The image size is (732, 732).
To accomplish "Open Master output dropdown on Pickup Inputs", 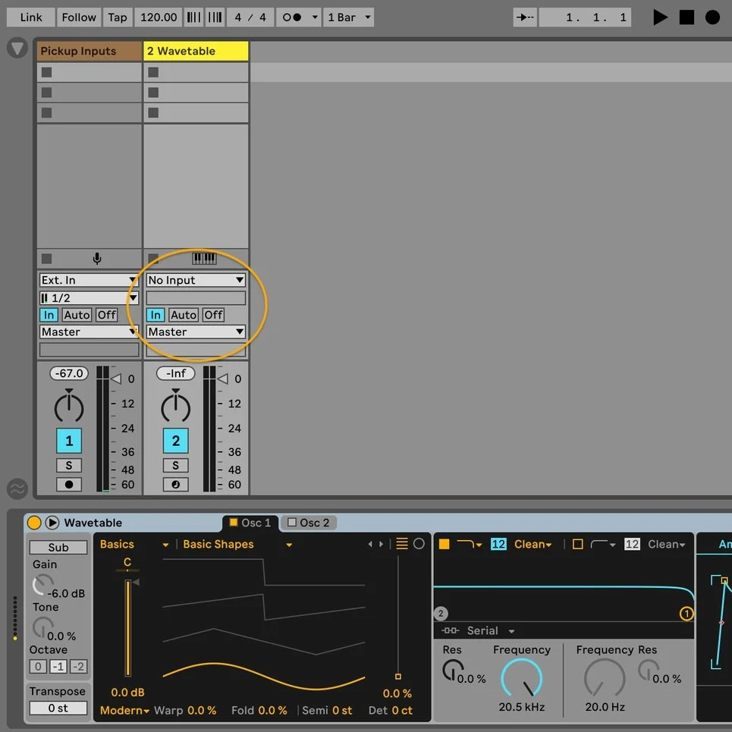I will (x=89, y=332).
